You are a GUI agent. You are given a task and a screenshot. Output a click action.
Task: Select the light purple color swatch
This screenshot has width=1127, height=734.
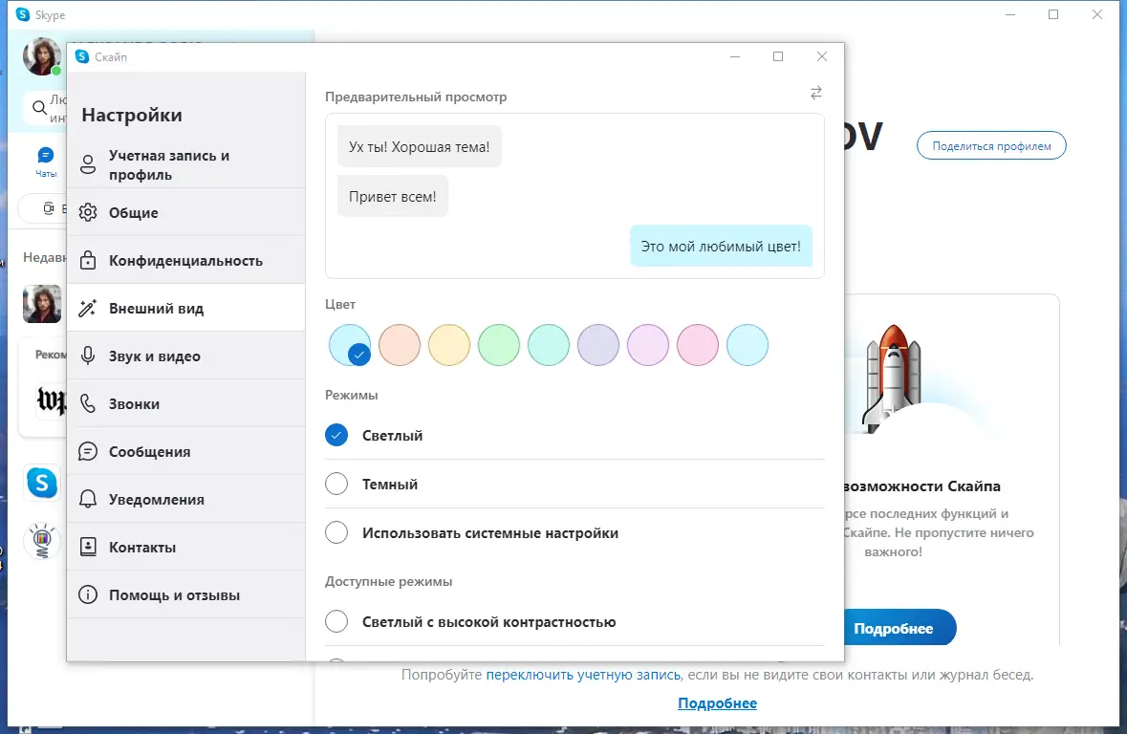click(x=647, y=345)
